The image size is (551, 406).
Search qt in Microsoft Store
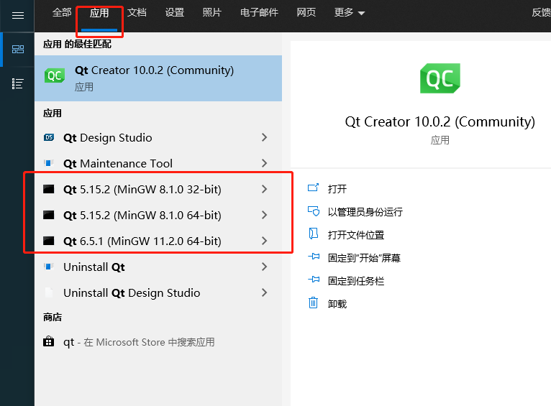click(158, 342)
